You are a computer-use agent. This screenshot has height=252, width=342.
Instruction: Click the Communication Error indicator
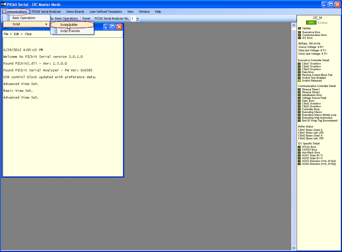[299, 35]
